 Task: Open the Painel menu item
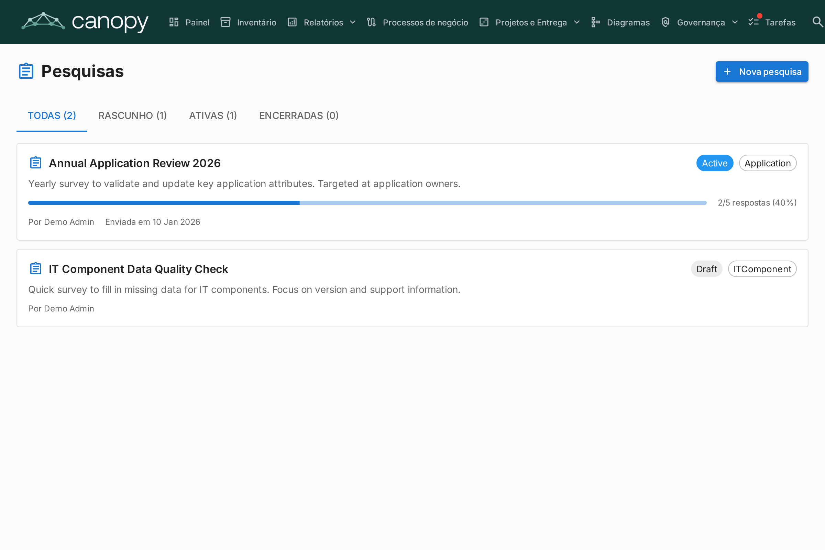tap(189, 22)
